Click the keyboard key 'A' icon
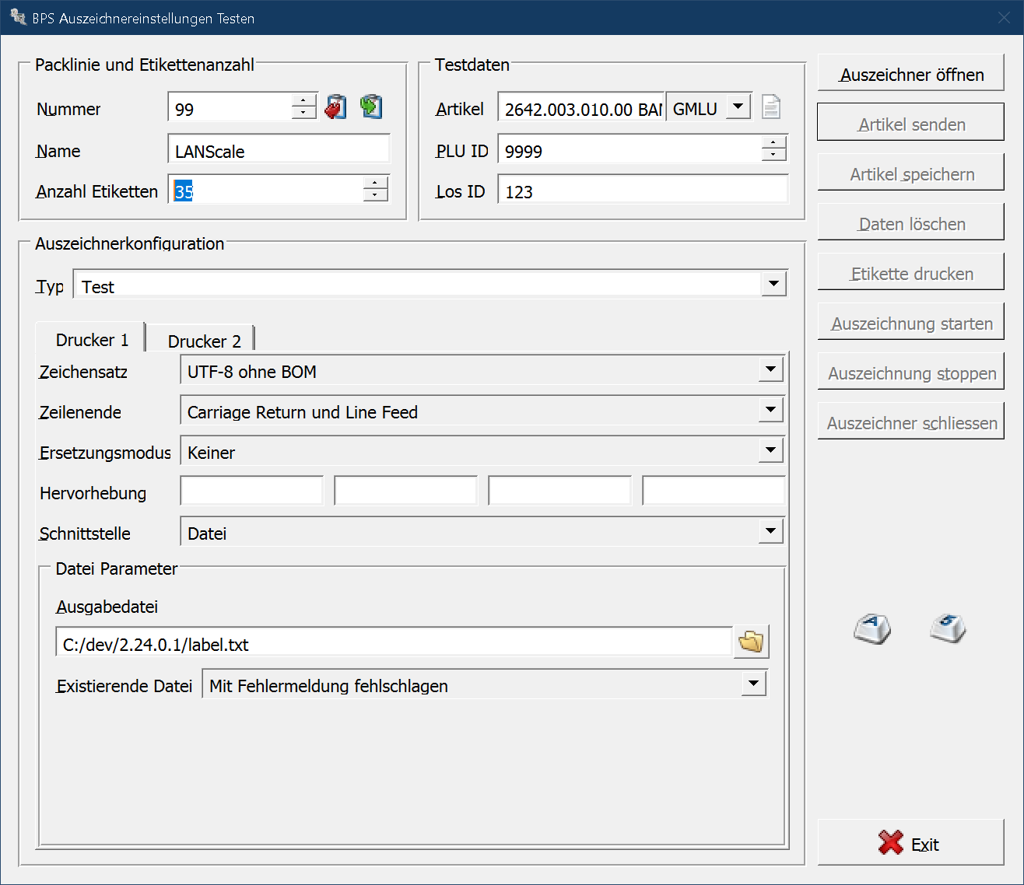Viewport: 1024px width, 885px height. pyautogui.click(x=872, y=628)
